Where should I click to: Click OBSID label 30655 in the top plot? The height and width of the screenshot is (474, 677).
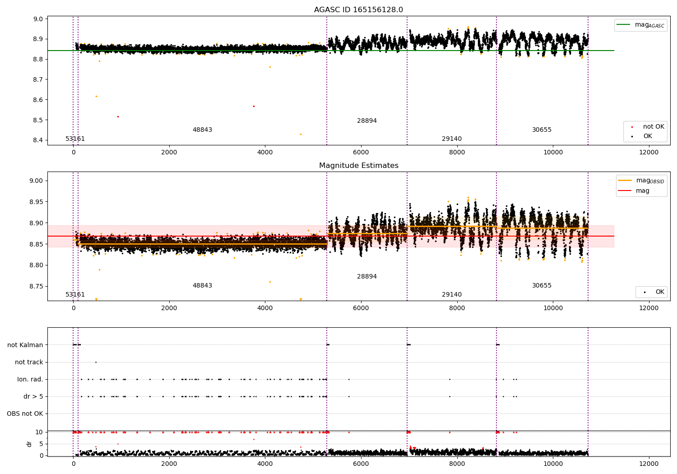pos(542,130)
